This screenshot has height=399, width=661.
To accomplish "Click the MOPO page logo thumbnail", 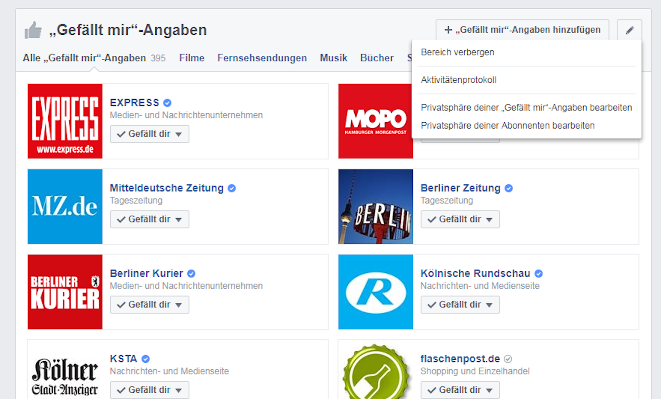I will (375, 122).
